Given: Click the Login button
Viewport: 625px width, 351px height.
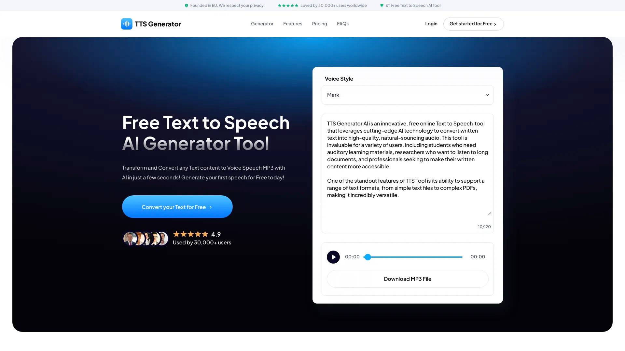Looking at the screenshot, I should click(431, 24).
